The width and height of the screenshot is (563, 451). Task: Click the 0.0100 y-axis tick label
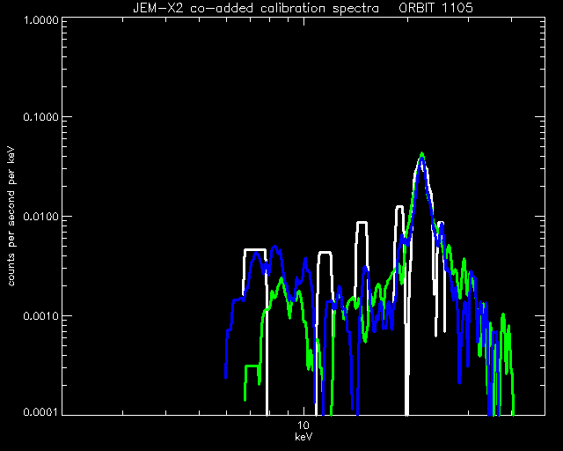tap(40, 217)
